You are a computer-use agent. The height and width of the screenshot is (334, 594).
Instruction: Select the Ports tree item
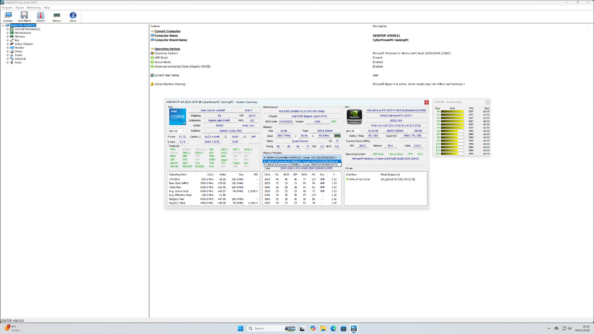[x=18, y=63]
